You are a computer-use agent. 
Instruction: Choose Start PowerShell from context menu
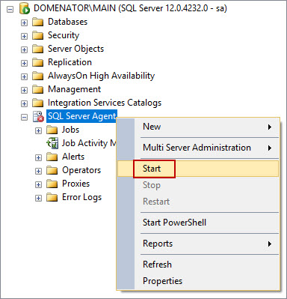click(198, 223)
